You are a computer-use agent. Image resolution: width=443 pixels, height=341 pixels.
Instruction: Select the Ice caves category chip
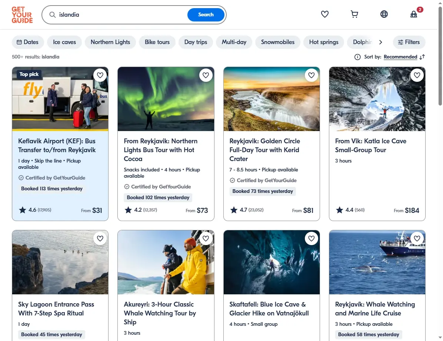[x=64, y=42]
